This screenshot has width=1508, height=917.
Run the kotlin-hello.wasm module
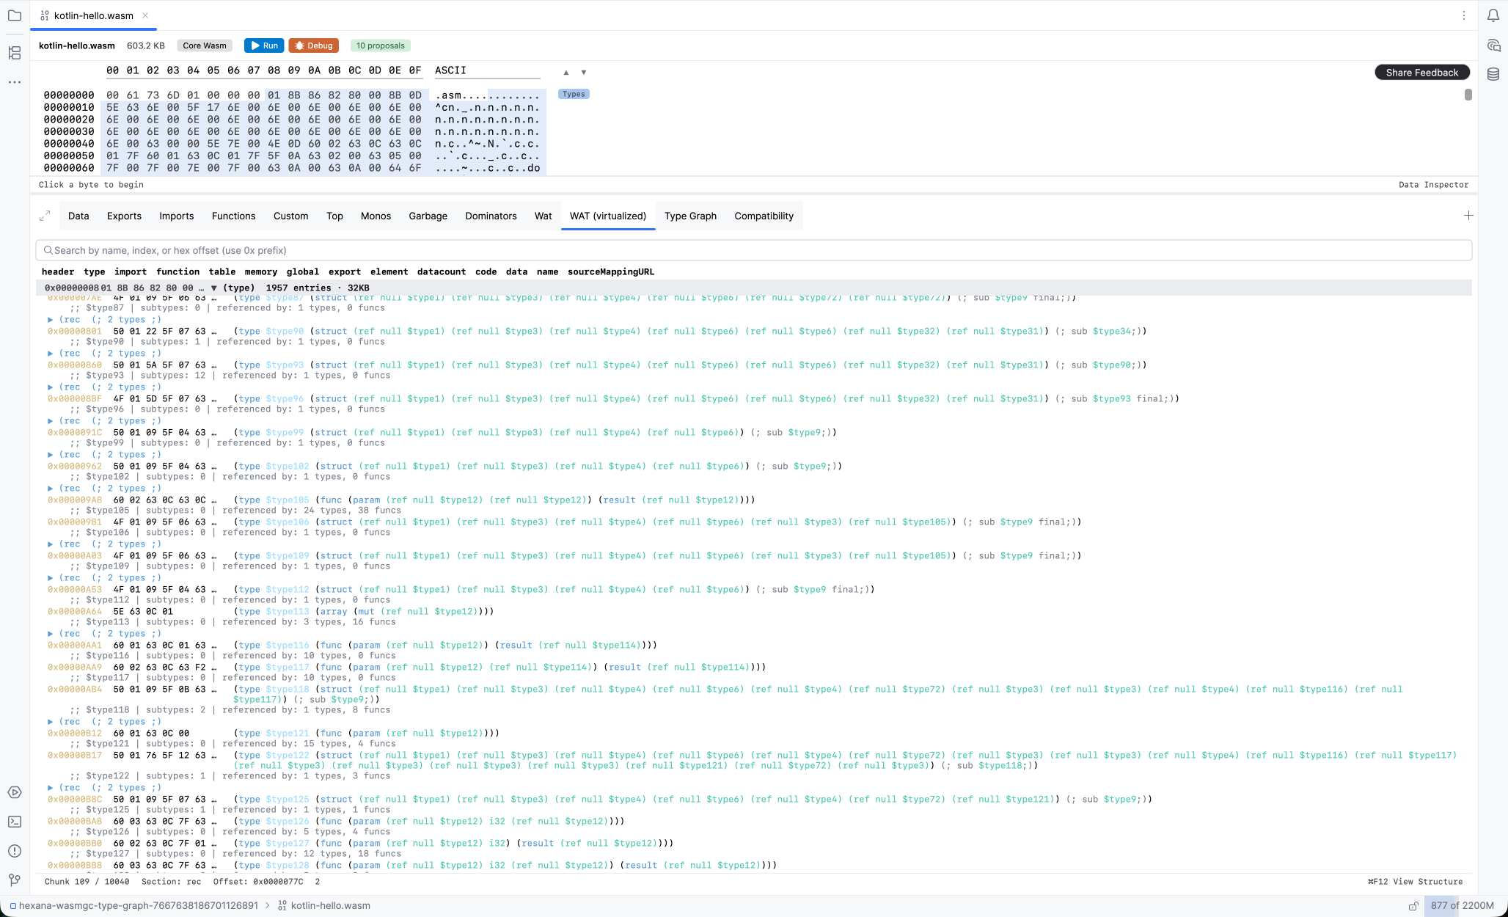click(264, 45)
